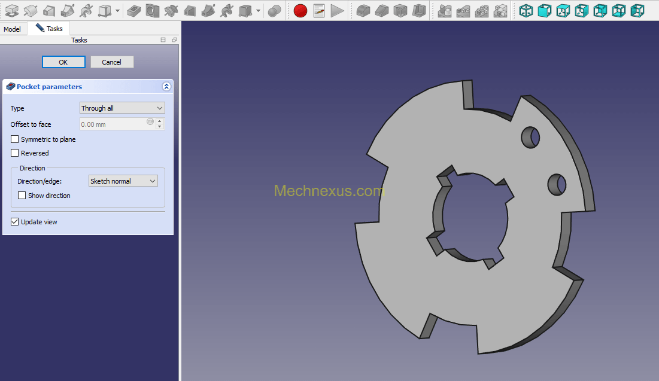Enable Symmetric to plane checkbox
Screen dimensions: 659x381
(x=15, y=139)
